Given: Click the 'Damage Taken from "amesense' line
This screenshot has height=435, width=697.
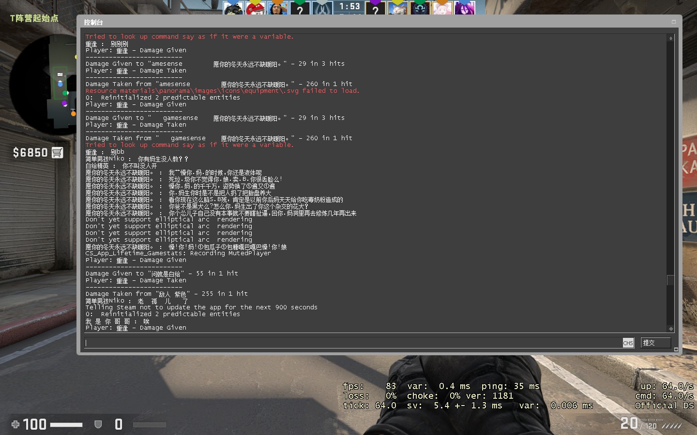Looking at the screenshot, I should 219,84.
